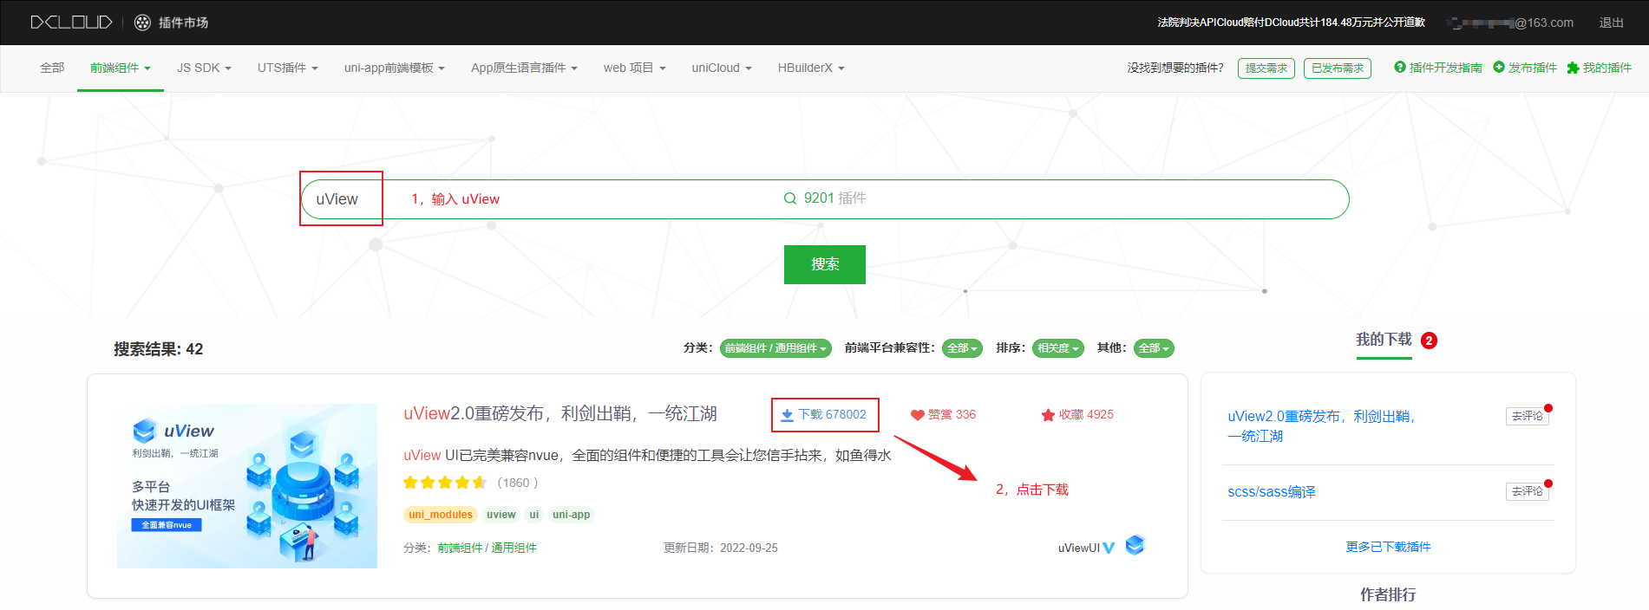Switch to 我的下载 tab
1649x610 pixels.
point(1384,340)
